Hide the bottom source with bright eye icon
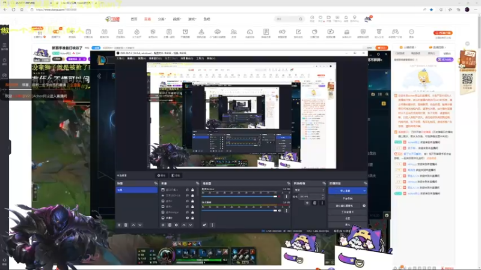The width and height of the screenshot is (481, 270). coord(187,218)
